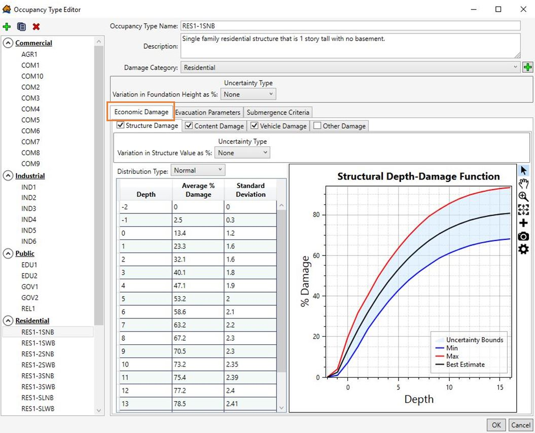Open the Damage Category dropdown
Image resolution: width=535 pixels, height=433 pixels.
point(350,67)
